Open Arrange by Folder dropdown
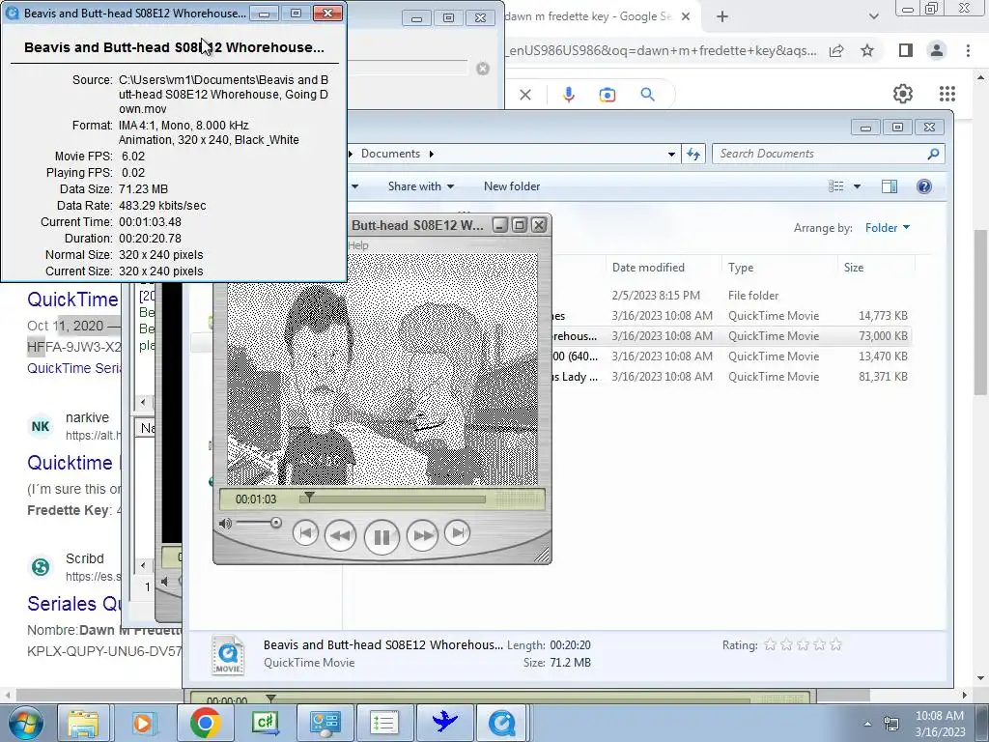Image resolution: width=989 pixels, height=742 pixels. [888, 228]
